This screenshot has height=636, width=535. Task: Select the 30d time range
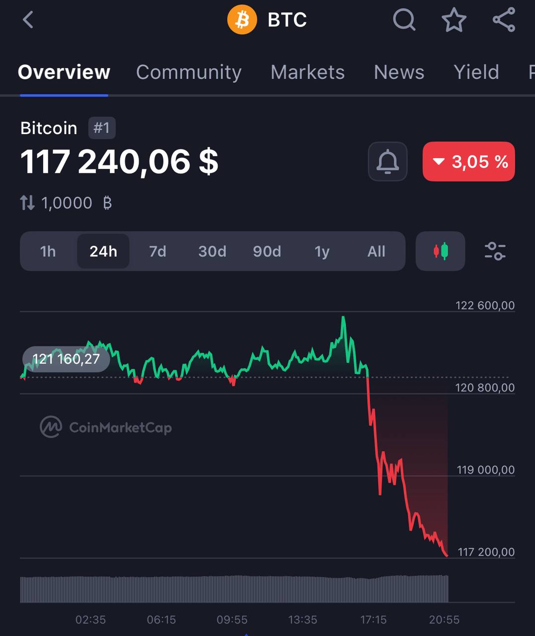pos(213,251)
